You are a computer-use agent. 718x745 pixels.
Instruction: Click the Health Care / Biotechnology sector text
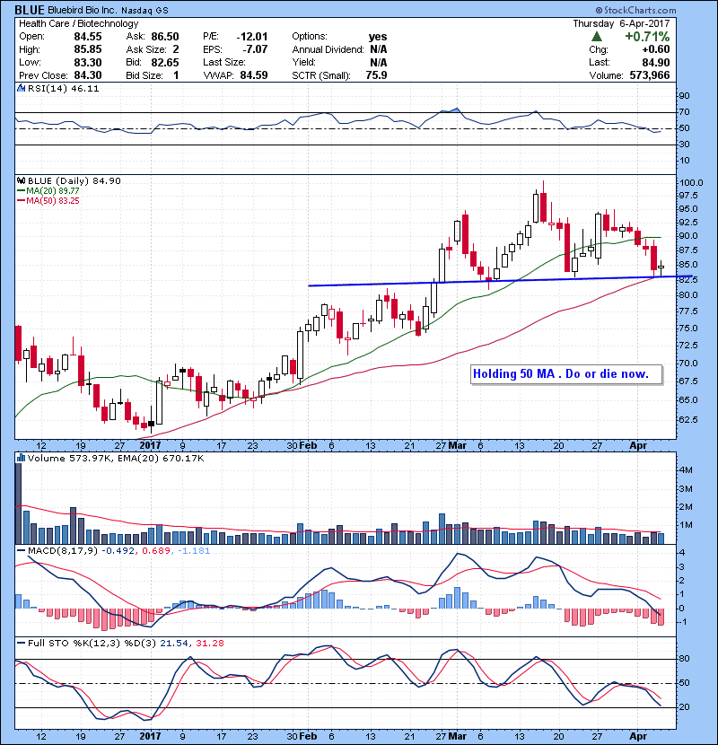pyautogui.click(x=78, y=23)
